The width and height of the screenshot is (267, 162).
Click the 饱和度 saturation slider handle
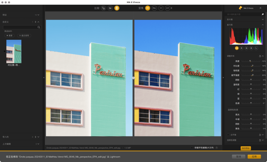coord(253,70)
